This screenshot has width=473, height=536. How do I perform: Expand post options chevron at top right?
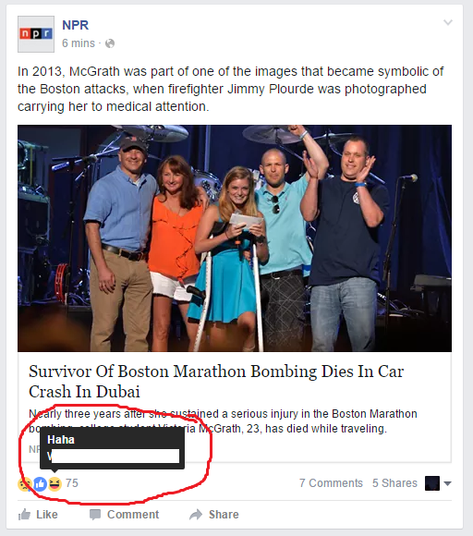tap(448, 22)
